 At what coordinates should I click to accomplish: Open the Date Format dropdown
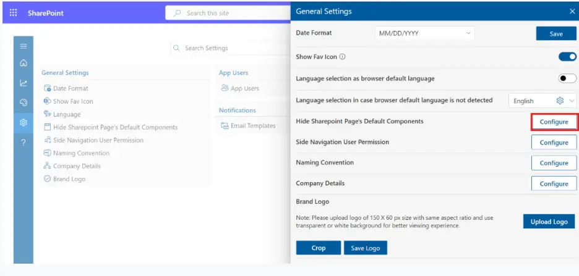(x=424, y=33)
